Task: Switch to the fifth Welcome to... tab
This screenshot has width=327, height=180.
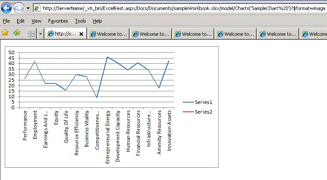Action: [278, 34]
